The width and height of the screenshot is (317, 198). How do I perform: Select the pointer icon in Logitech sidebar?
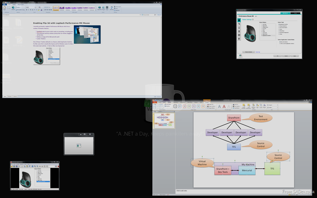pyautogui.click(x=239, y=24)
